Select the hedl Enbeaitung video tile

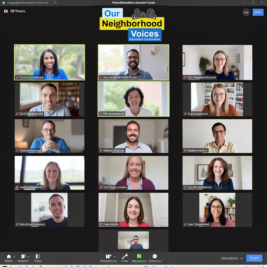pos(49,173)
